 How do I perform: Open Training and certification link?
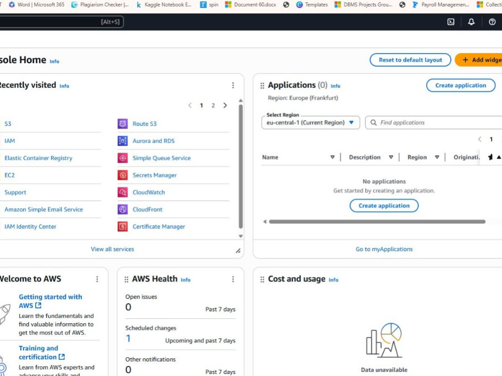(x=42, y=352)
